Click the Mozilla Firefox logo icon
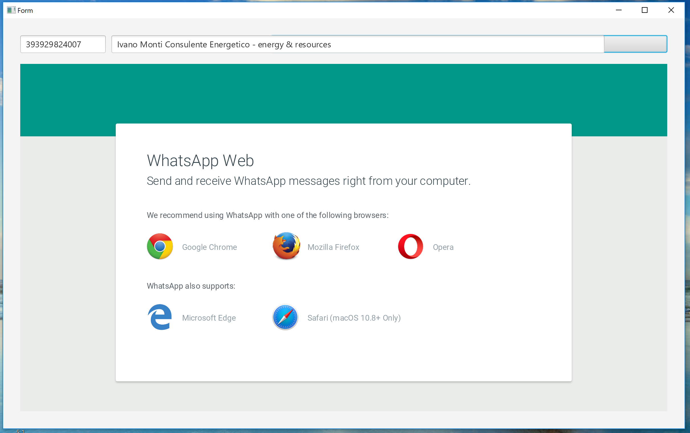The height and width of the screenshot is (433, 690). (286, 246)
